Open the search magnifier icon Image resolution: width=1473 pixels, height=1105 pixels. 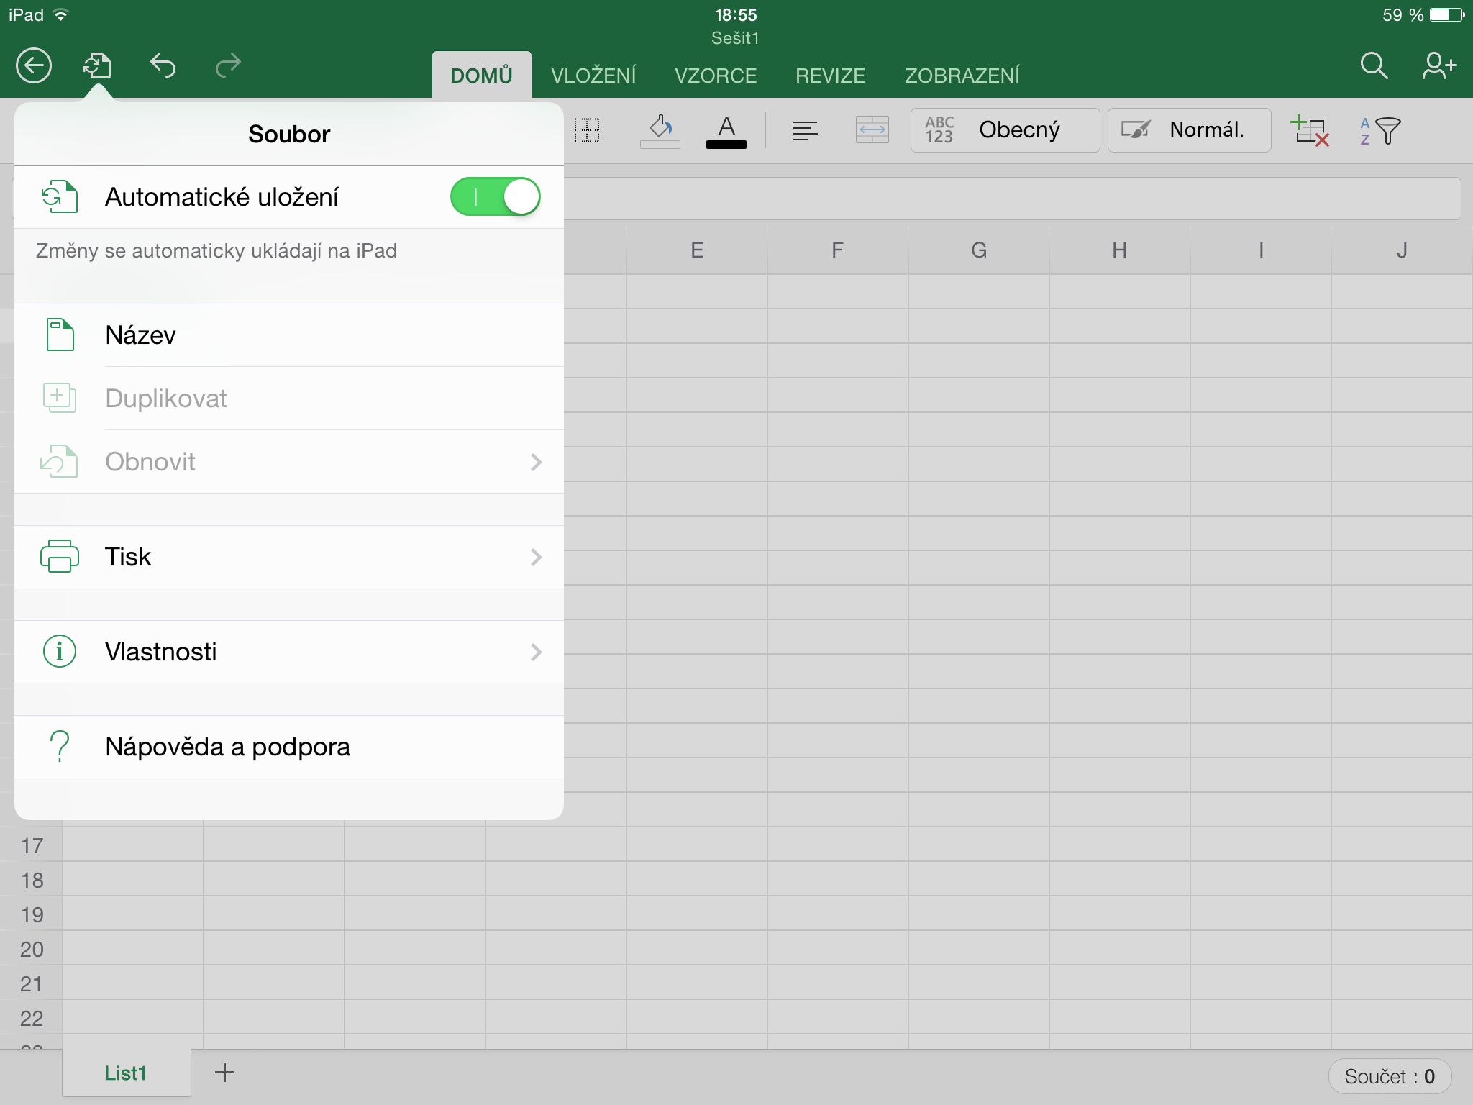[1373, 66]
